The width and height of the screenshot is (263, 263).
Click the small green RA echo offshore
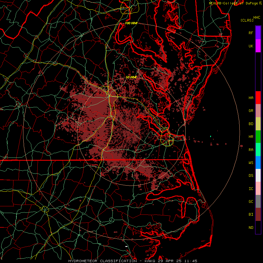[210, 136]
